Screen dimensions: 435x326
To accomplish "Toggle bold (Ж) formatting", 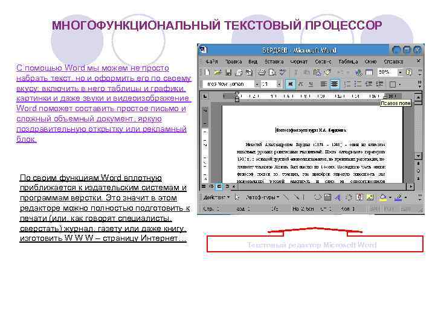I will point(291,84).
